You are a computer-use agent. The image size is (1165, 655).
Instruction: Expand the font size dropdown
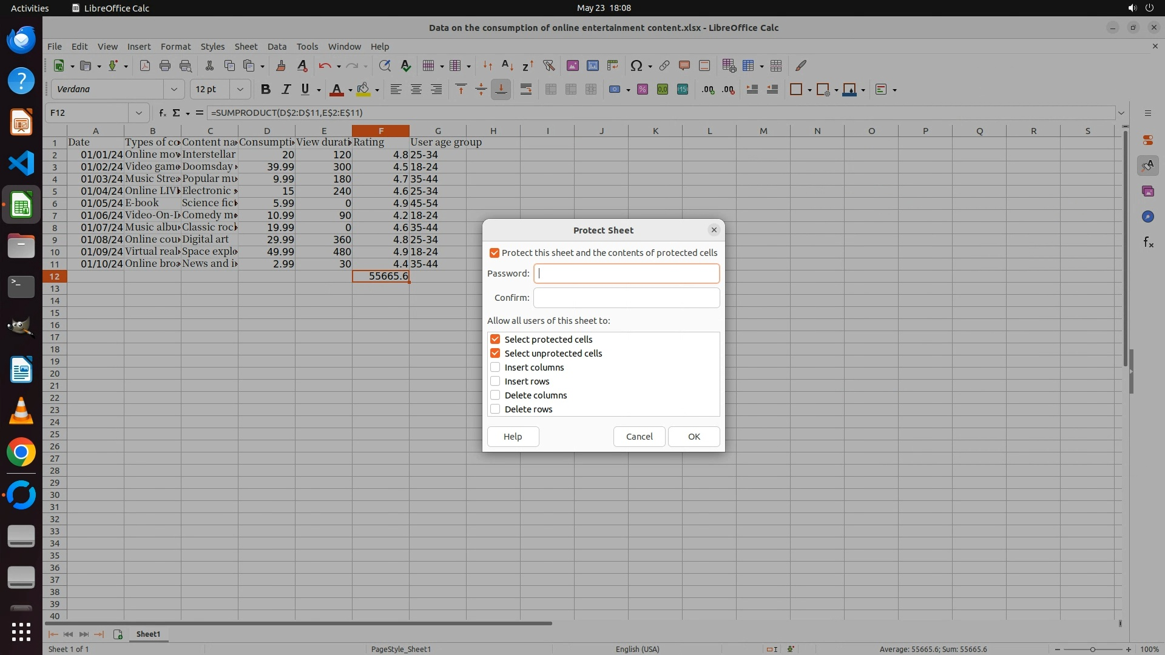tap(240, 90)
